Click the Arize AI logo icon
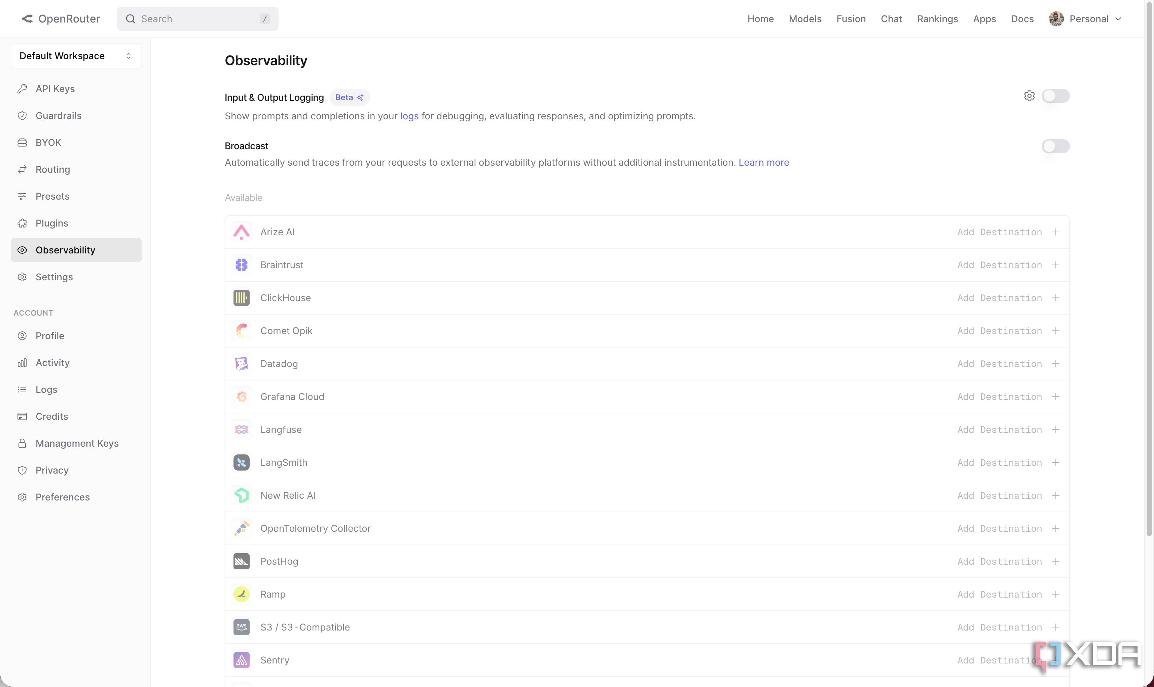Viewport: 1154px width, 687px height. point(241,232)
